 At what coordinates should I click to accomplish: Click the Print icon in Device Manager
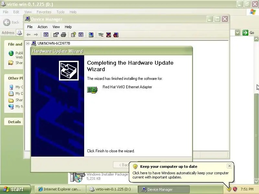[x=63, y=35]
